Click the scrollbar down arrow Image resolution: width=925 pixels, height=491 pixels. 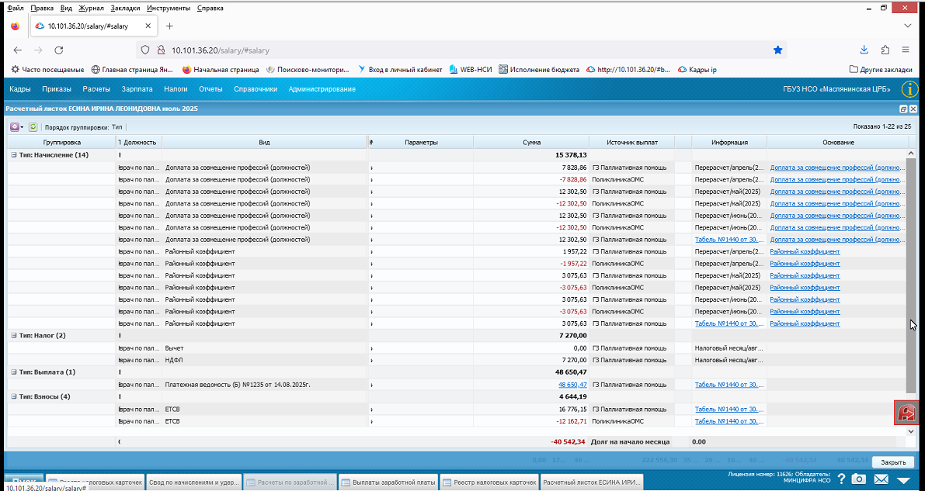point(912,430)
